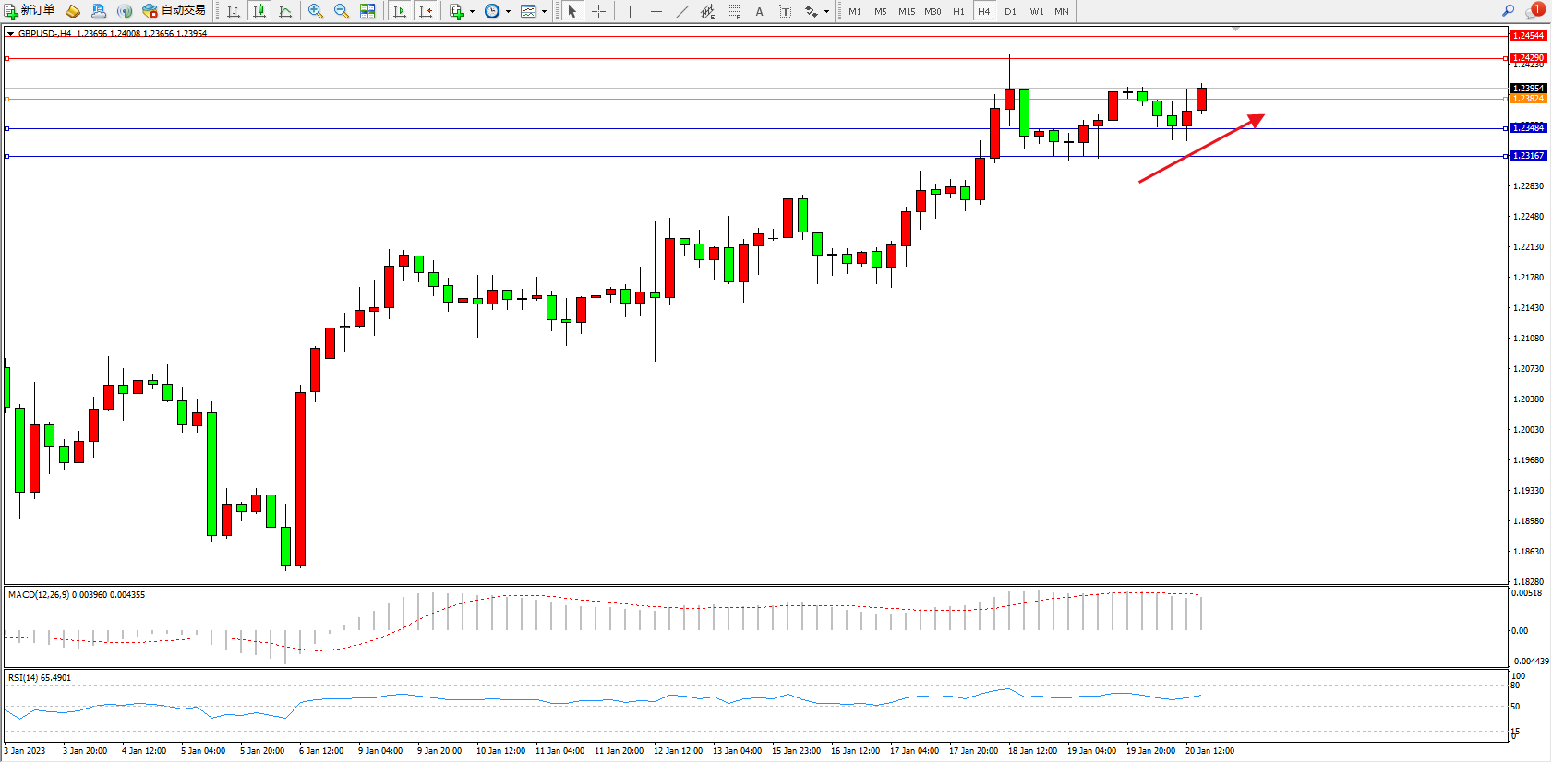Open the chart templates dropdown
The width and height of the screenshot is (1552, 763).
(544, 12)
